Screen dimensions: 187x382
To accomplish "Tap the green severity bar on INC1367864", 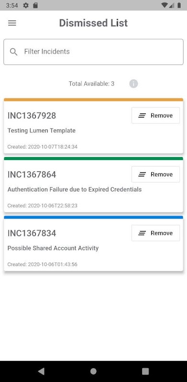I will pos(94,159).
